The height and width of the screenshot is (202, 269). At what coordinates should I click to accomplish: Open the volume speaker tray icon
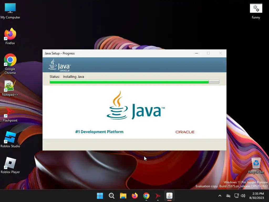point(243,196)
